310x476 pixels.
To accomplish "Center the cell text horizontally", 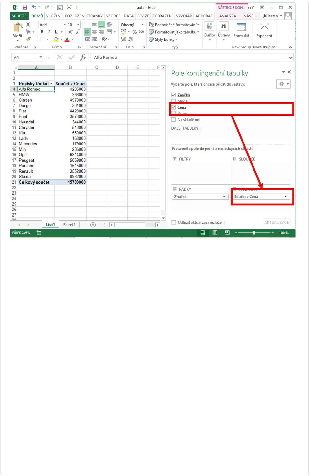I will click(94, 32).
